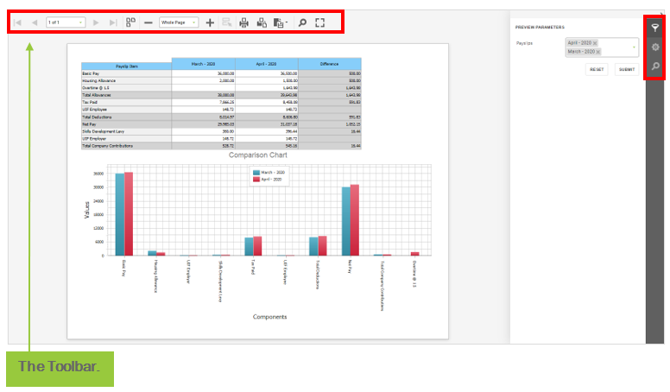The width and height of the screenshot is (670, 392).
Task: Open the export options gear tab
Action: pos(654,47)
